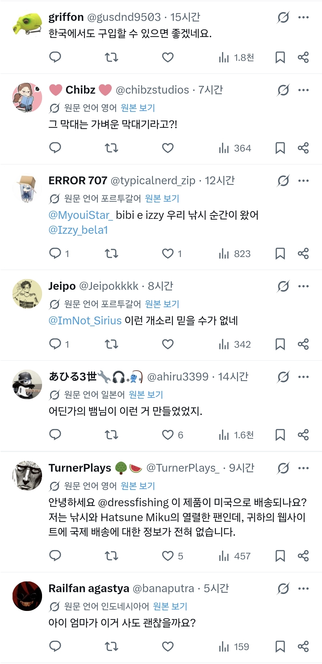Expand options on Railfan agastya's tweet

pos(304,589)
